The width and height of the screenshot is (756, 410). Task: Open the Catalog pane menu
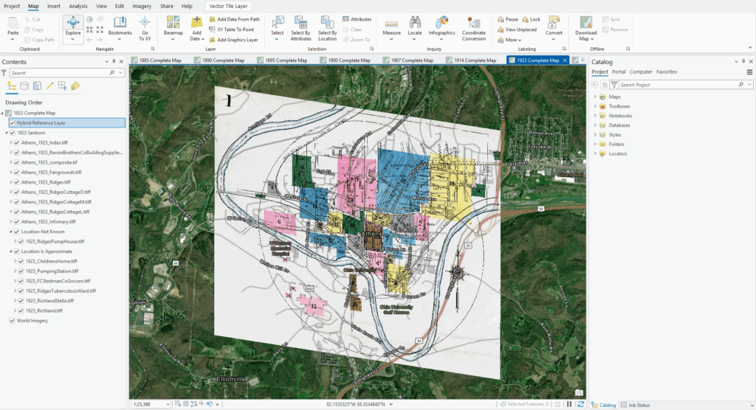[749, 72]
